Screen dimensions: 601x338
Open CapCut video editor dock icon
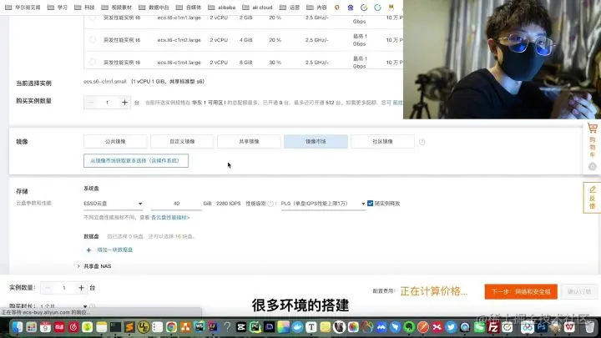[x=241, y=327]
